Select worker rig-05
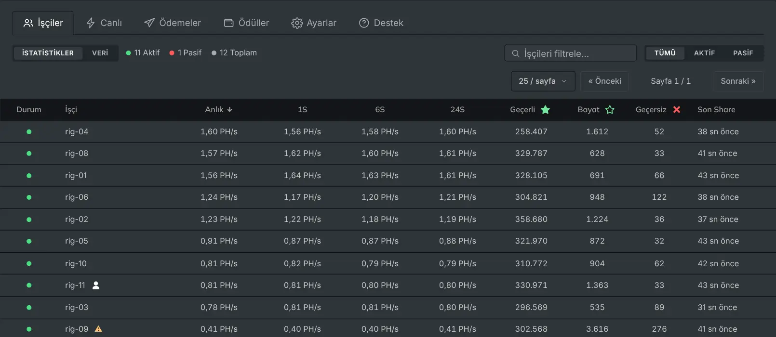Viewport: 776px width, 337px height. tap(77, 241)
